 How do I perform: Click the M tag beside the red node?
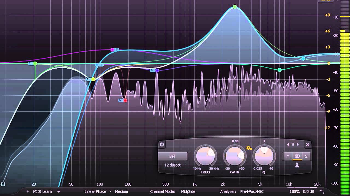[x=120, y=100]
